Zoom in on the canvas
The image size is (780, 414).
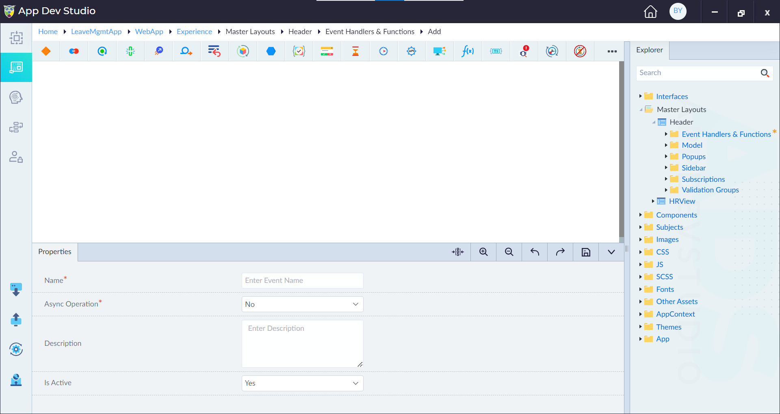(483, 252)
